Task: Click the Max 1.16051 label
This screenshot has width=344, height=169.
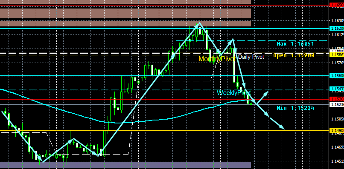Action: (x=295, y=44)
